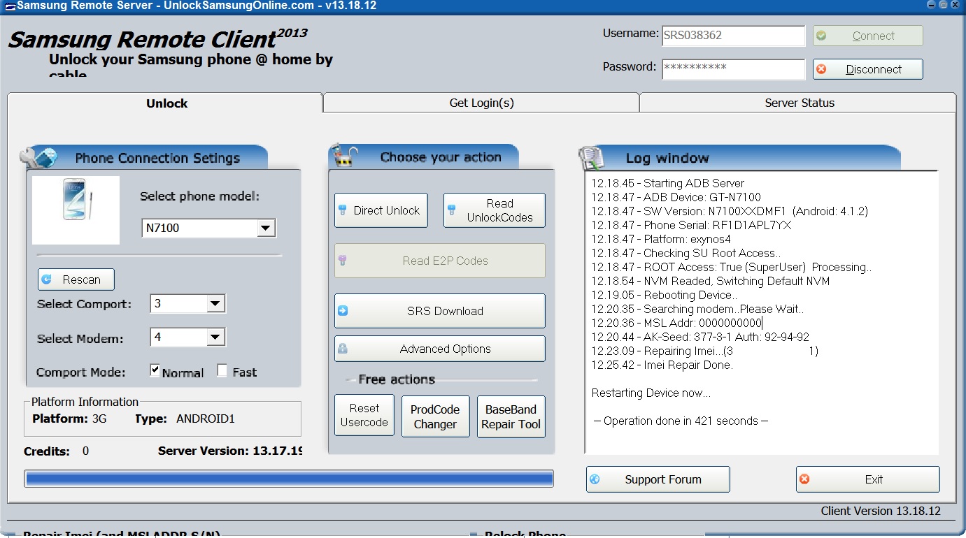966x538 pixels.
Task: Select 'ROOT Access: True (SuperUser)' log line
Action: click(x=732, y=267)
